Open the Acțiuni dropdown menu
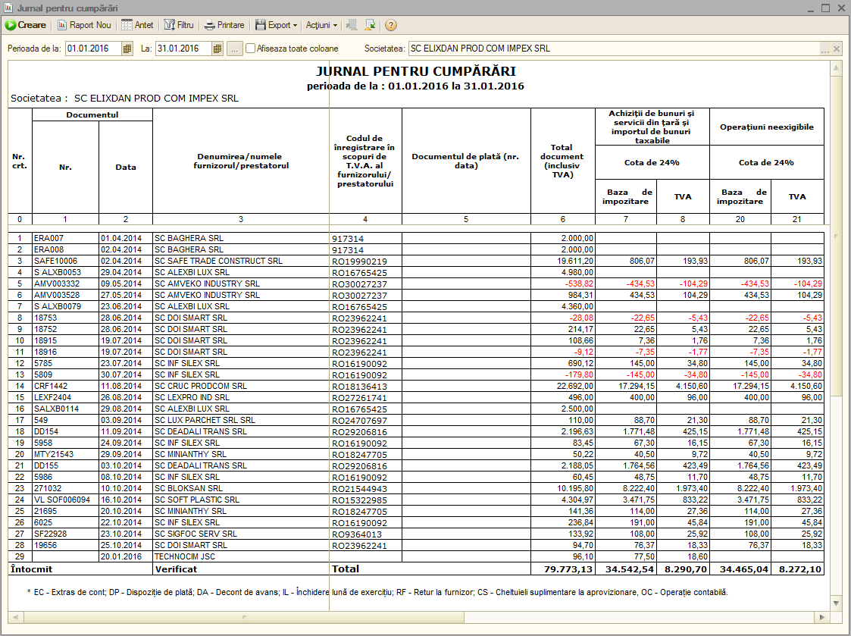The width and height of the screenshot is (851, 636). click(x=321, y=25)
